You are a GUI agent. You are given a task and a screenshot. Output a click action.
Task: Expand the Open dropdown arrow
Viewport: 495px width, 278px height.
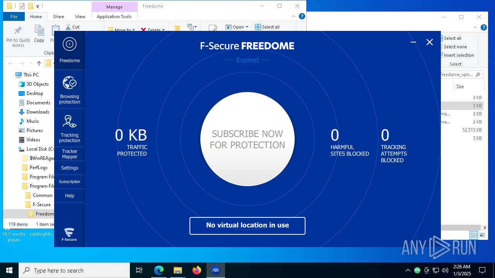[247, 27]
